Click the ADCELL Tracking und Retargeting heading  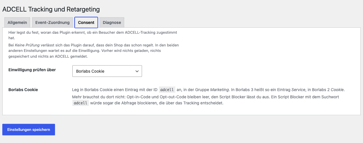(x=51, y=9)
